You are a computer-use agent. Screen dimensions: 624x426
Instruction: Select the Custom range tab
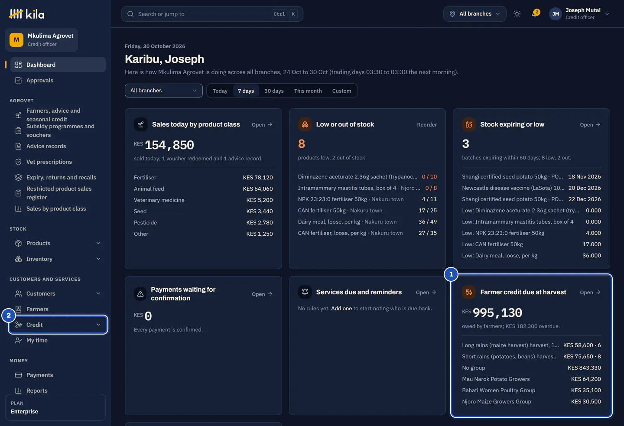pyautogui.click(x=341, y=91)
